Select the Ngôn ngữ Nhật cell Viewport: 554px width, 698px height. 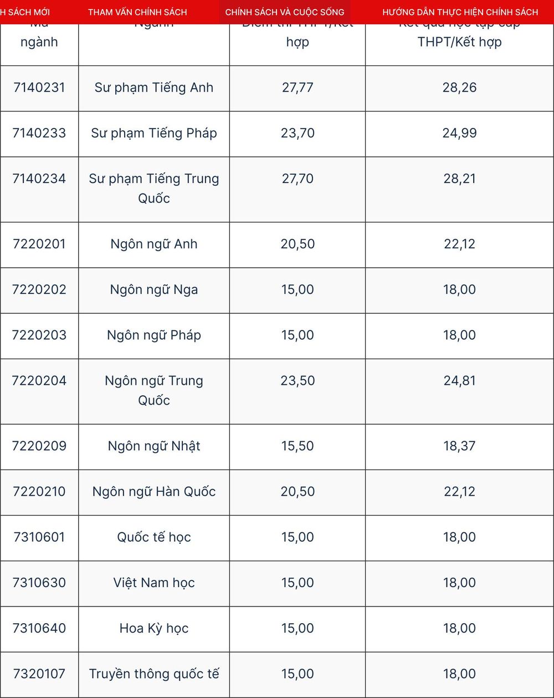[154, 446]
